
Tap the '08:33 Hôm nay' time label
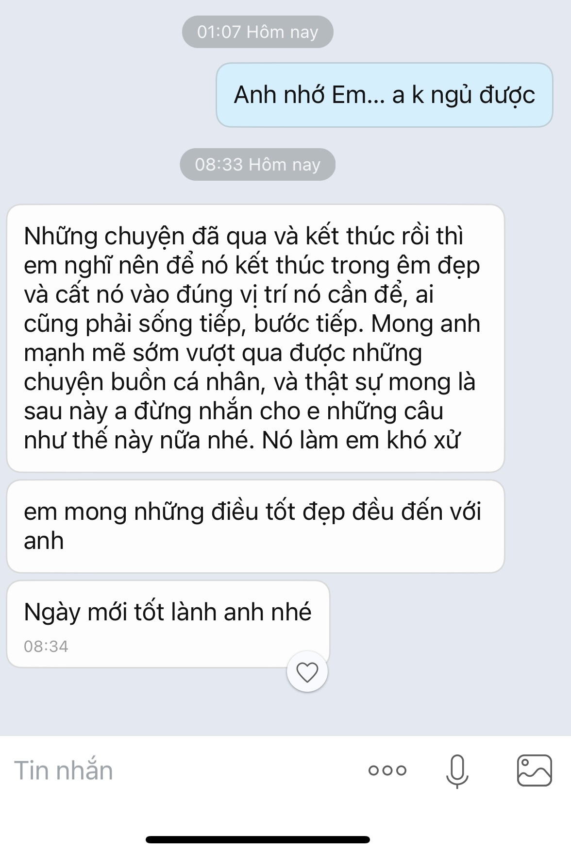click(x=257, y=165)
